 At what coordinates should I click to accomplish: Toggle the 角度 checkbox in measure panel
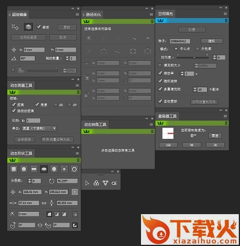37,105
